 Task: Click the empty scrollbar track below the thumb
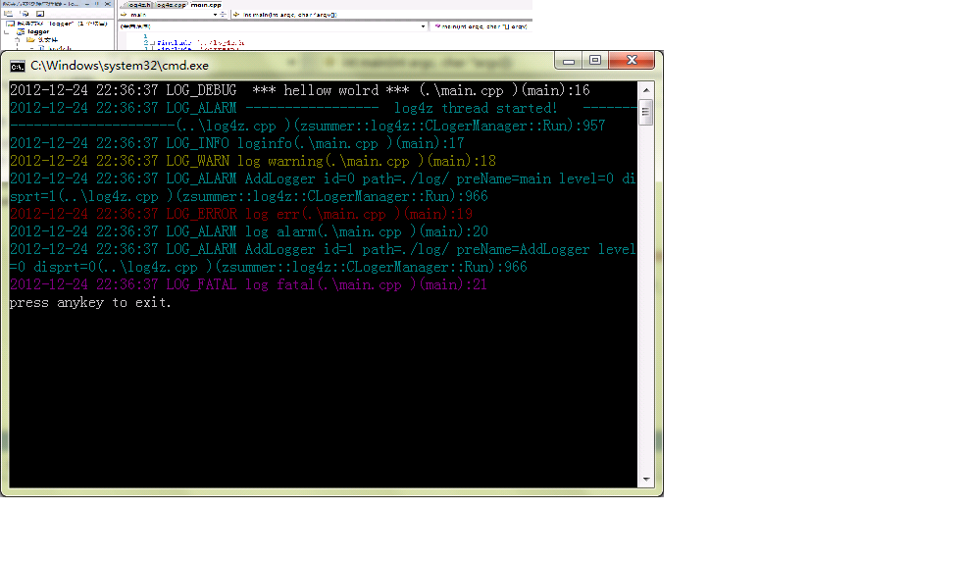(x=646, y=294)
